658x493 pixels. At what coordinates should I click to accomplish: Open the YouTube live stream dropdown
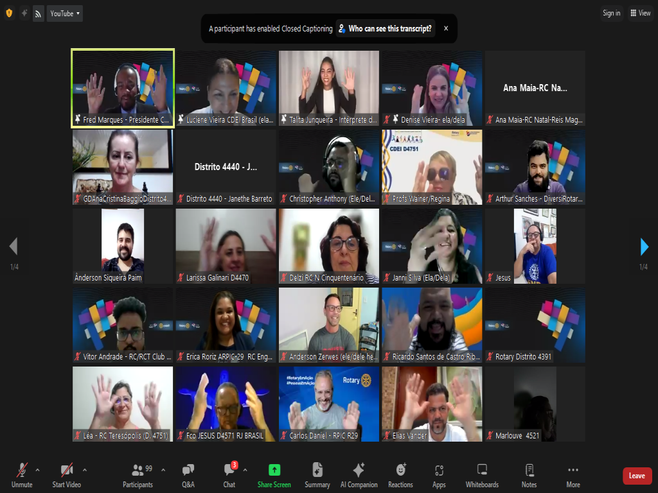pyautogui.click(x=65, y=13)
